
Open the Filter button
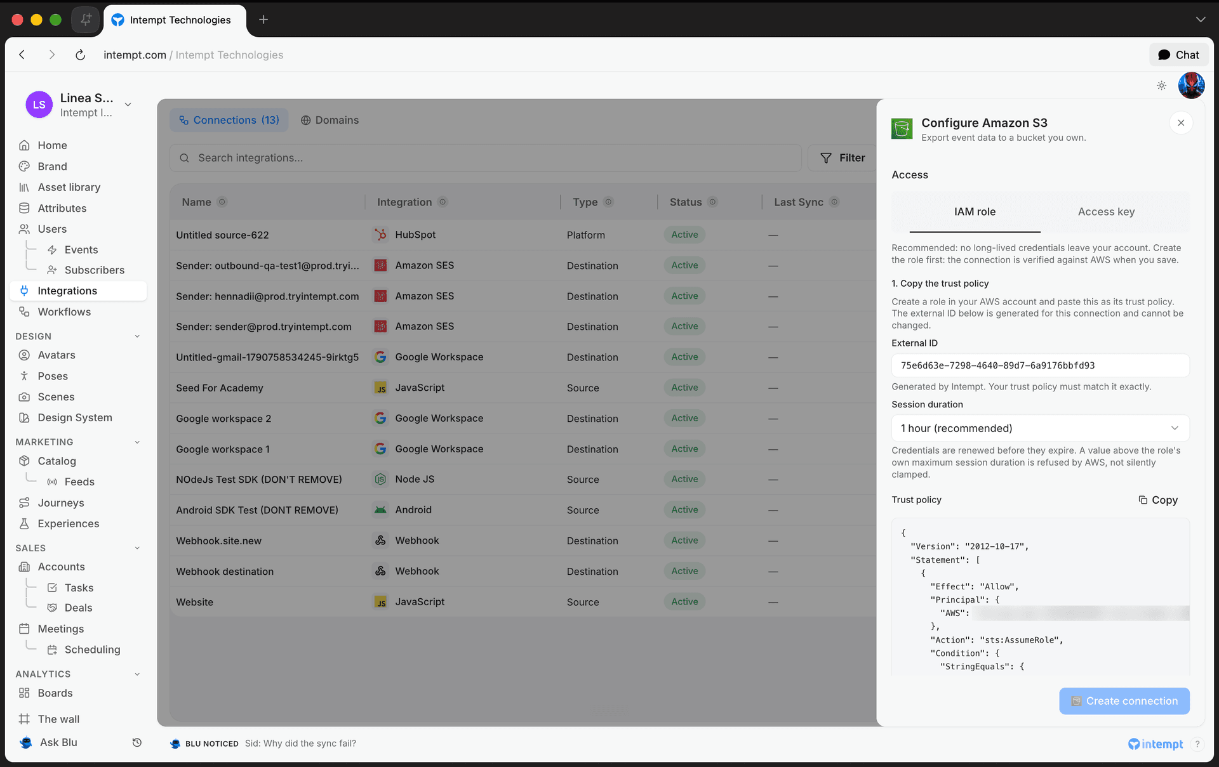pos(842,158)
